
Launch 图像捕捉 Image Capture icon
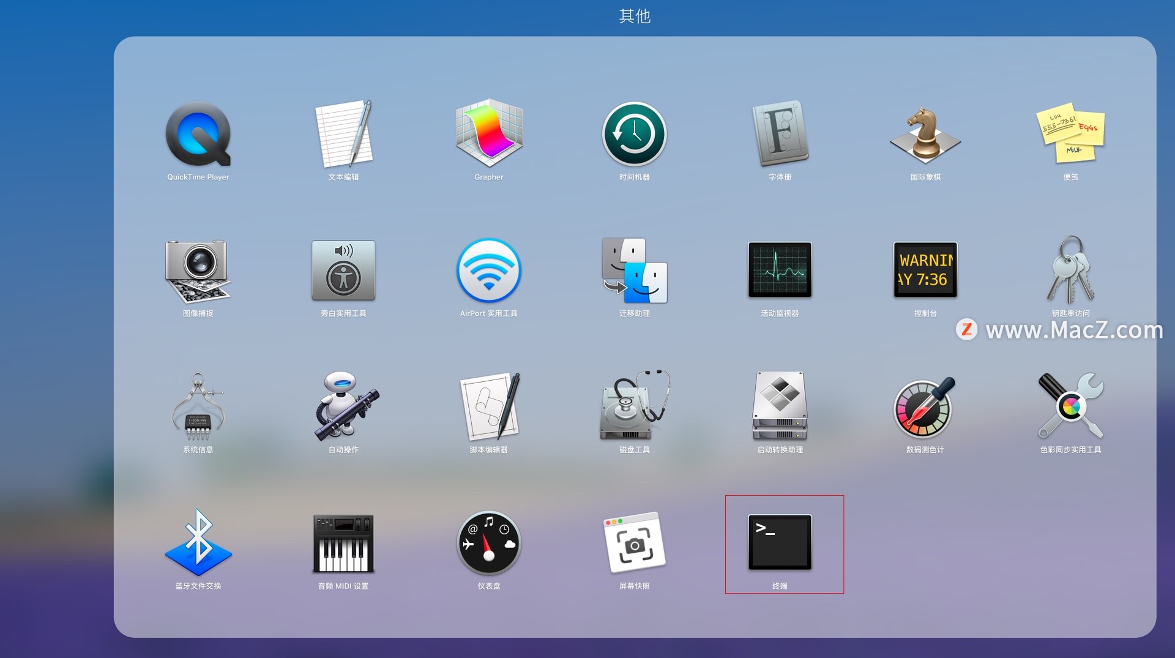[198, 271]
